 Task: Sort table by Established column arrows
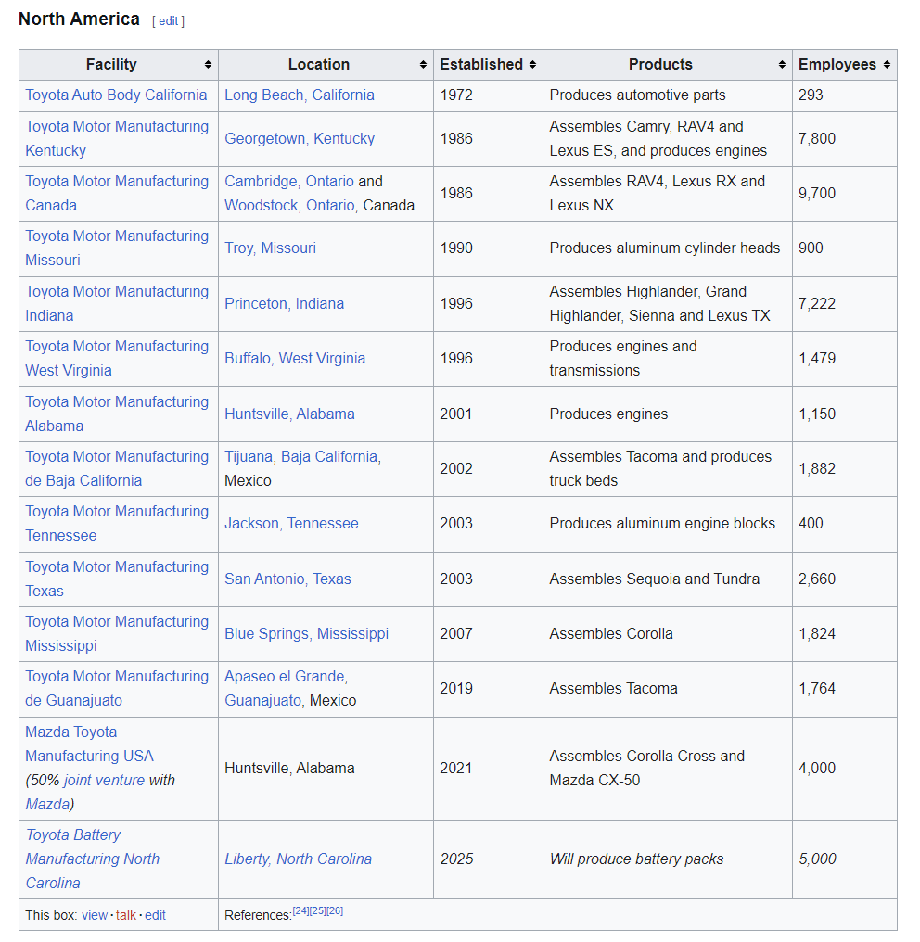click(532, 65)
